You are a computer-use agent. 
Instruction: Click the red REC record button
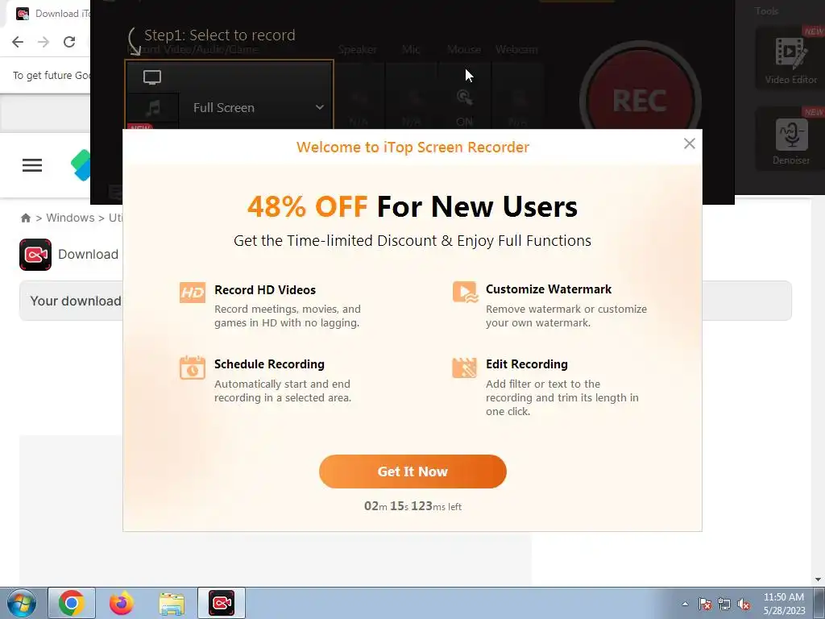point(640,100)
